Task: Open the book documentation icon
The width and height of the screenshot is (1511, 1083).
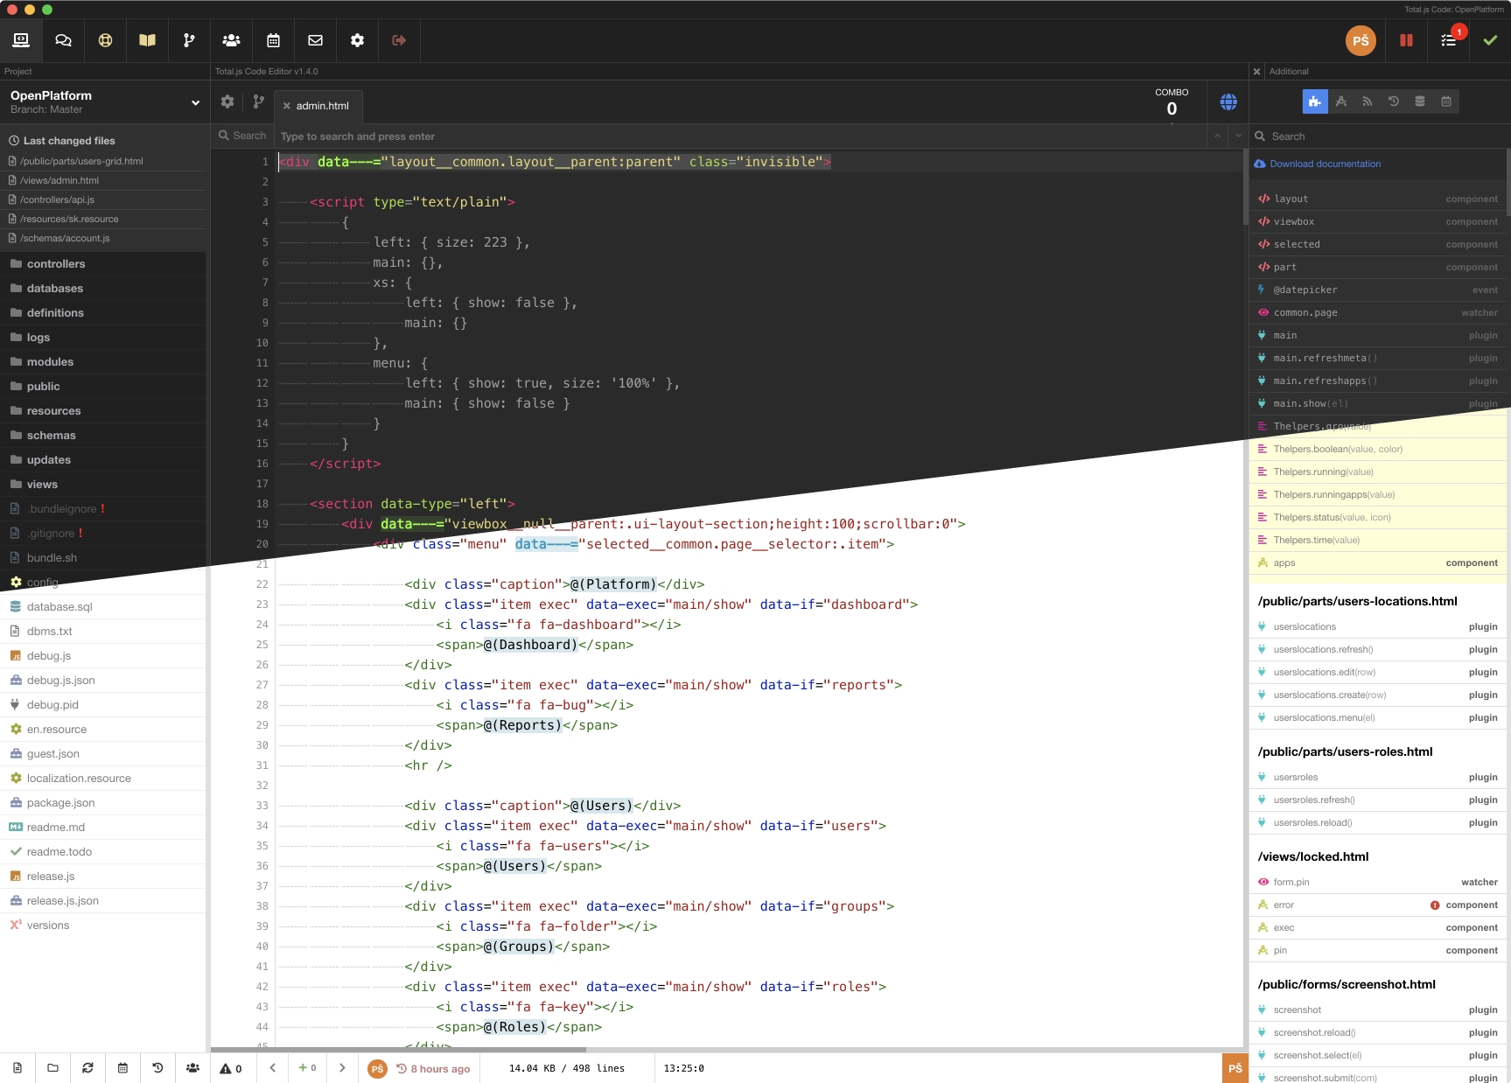Action: tap(147, 40)
